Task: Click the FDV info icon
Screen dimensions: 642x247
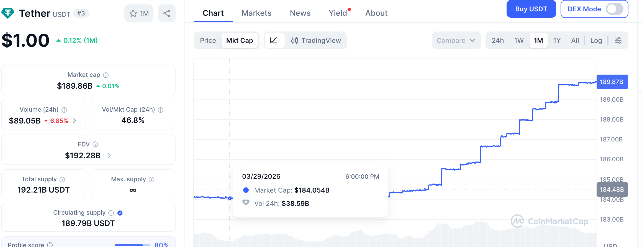Action: [95, 144]
